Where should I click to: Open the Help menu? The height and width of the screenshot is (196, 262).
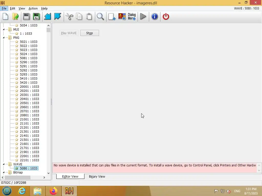44,8
